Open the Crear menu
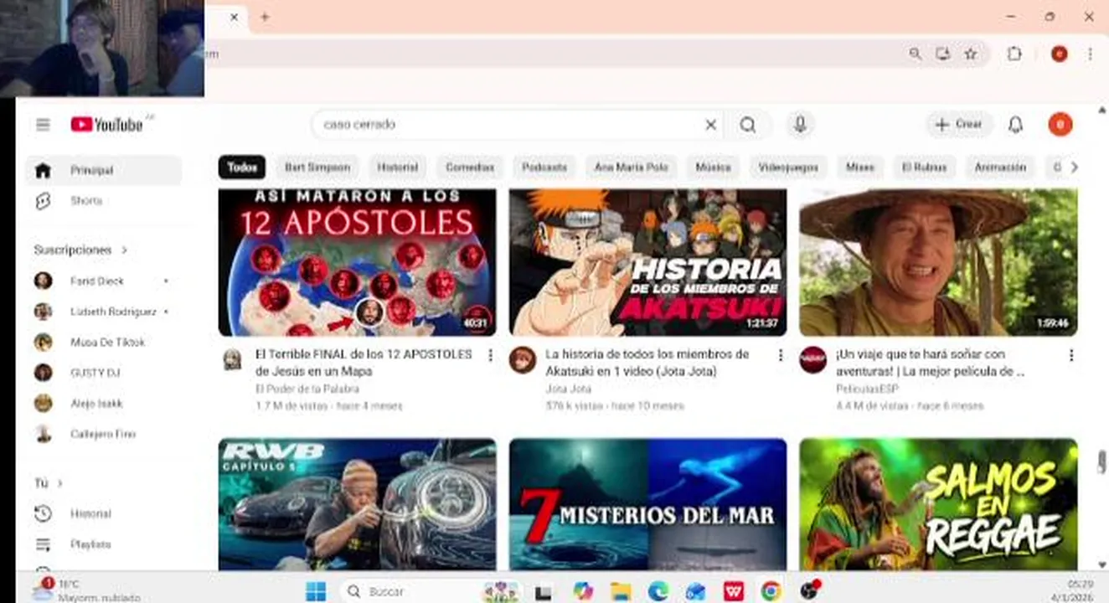 click(959, 124)
